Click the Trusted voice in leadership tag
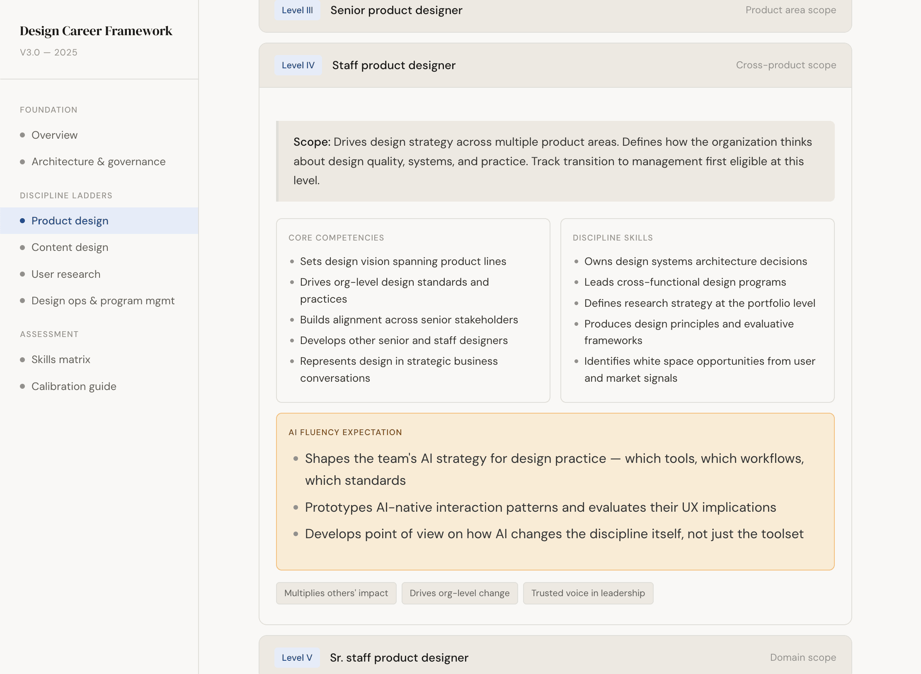Screen dimensions: 921x674 click(588, 593)
